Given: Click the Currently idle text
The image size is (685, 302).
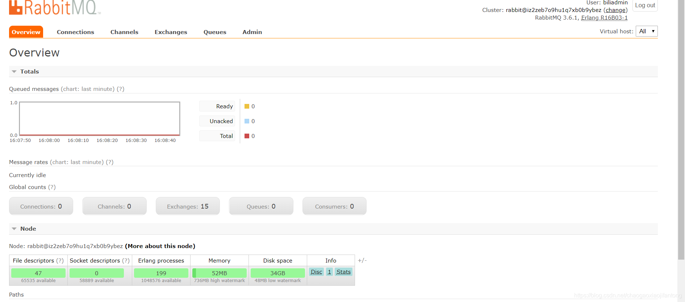Looking at the screenshot, I should (x=28, y=175).
